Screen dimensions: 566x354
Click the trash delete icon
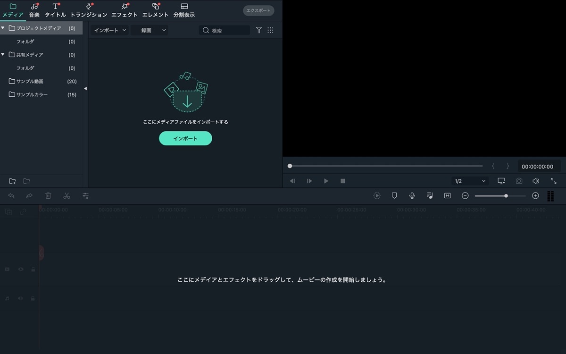(x=48, y=195)
